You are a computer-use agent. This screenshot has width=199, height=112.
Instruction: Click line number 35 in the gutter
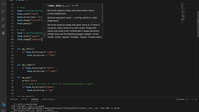(x=12, y=77)
